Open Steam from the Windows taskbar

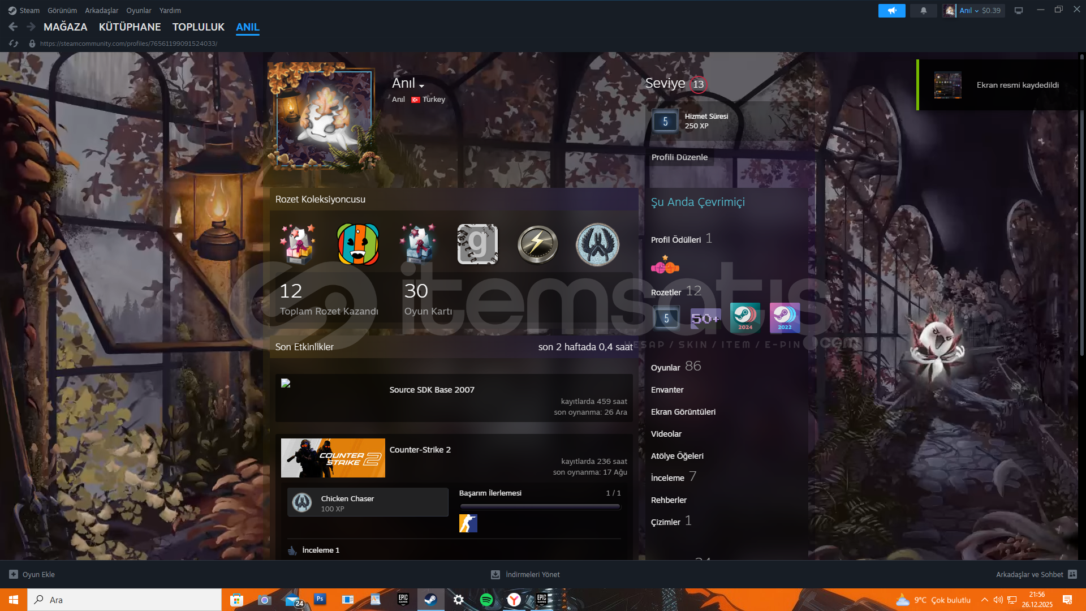coord(430,600)
